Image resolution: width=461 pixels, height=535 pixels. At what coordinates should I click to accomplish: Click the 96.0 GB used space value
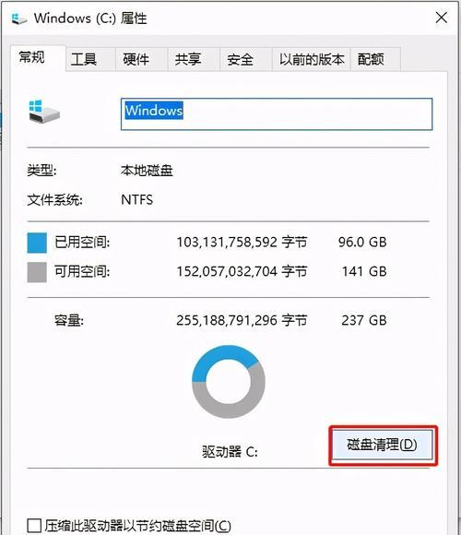pyautogui.click(x=362, y=243)
